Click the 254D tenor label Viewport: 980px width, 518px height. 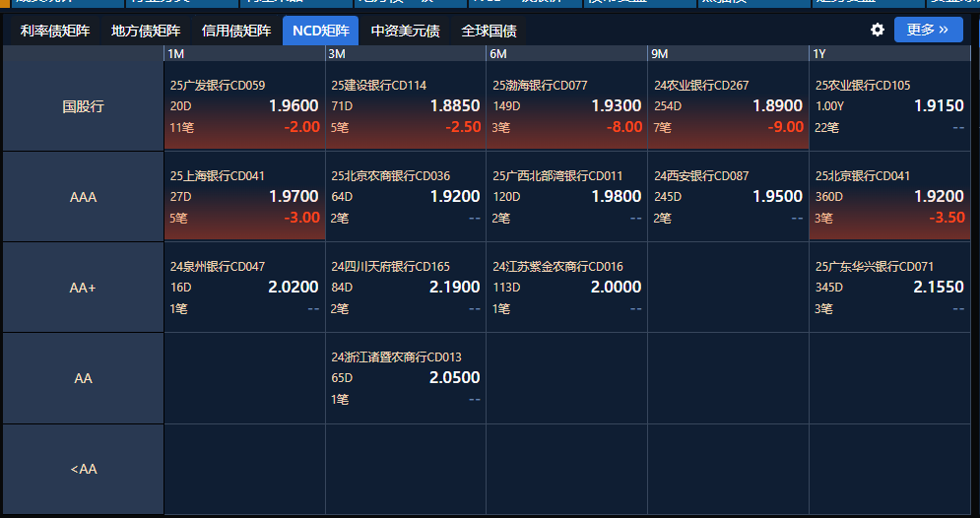668,106
